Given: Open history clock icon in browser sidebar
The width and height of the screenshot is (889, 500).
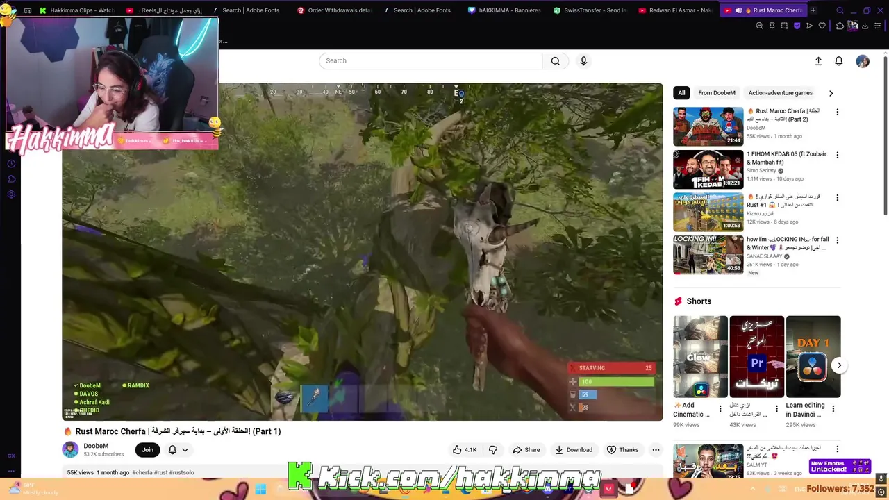Looking at the screenshot, I should coord(11,164).
